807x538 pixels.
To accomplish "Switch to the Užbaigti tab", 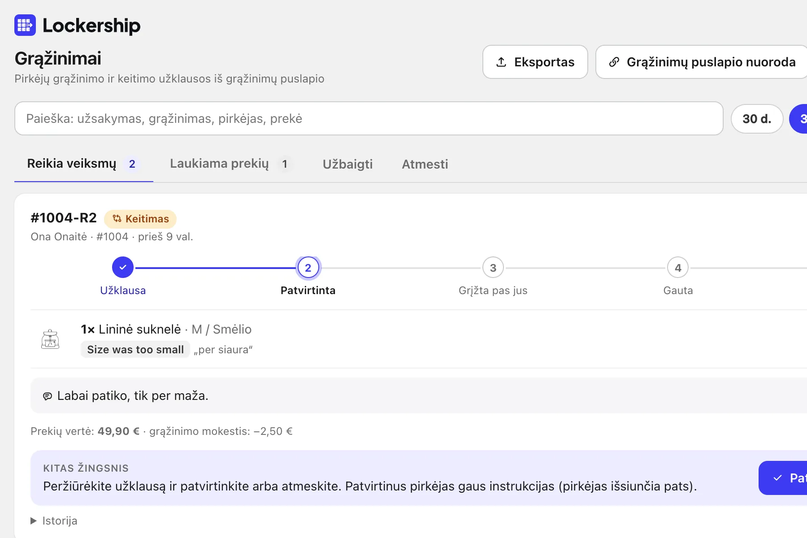I will (348, 164).
